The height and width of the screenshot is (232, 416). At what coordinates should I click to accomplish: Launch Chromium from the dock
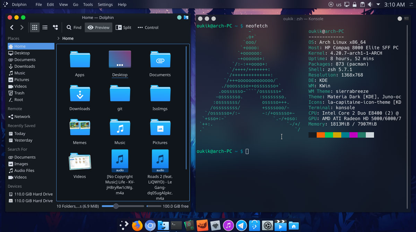coord(150,226)
